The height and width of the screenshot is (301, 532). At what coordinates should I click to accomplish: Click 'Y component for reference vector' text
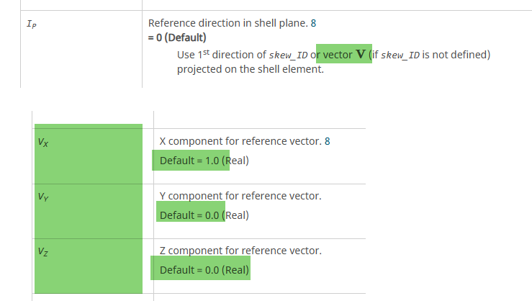pyautogui.click(x=240, y=196)
